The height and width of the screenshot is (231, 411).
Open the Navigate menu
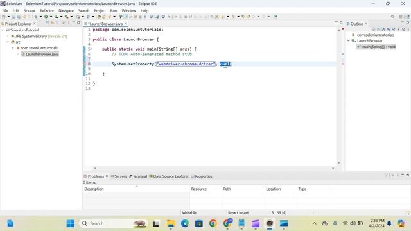66,10
